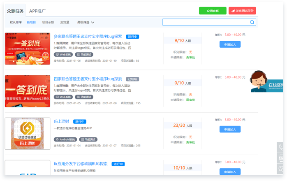
Task: Click the paper plane icon on 发布测试任务
Action: [x=233, y=11]
